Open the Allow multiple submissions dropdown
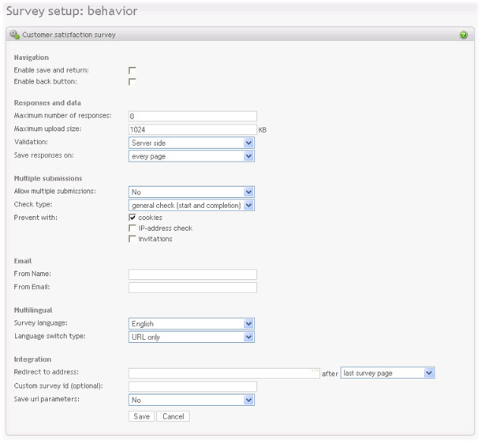This screenshot has height=443, width=481. 192,192
